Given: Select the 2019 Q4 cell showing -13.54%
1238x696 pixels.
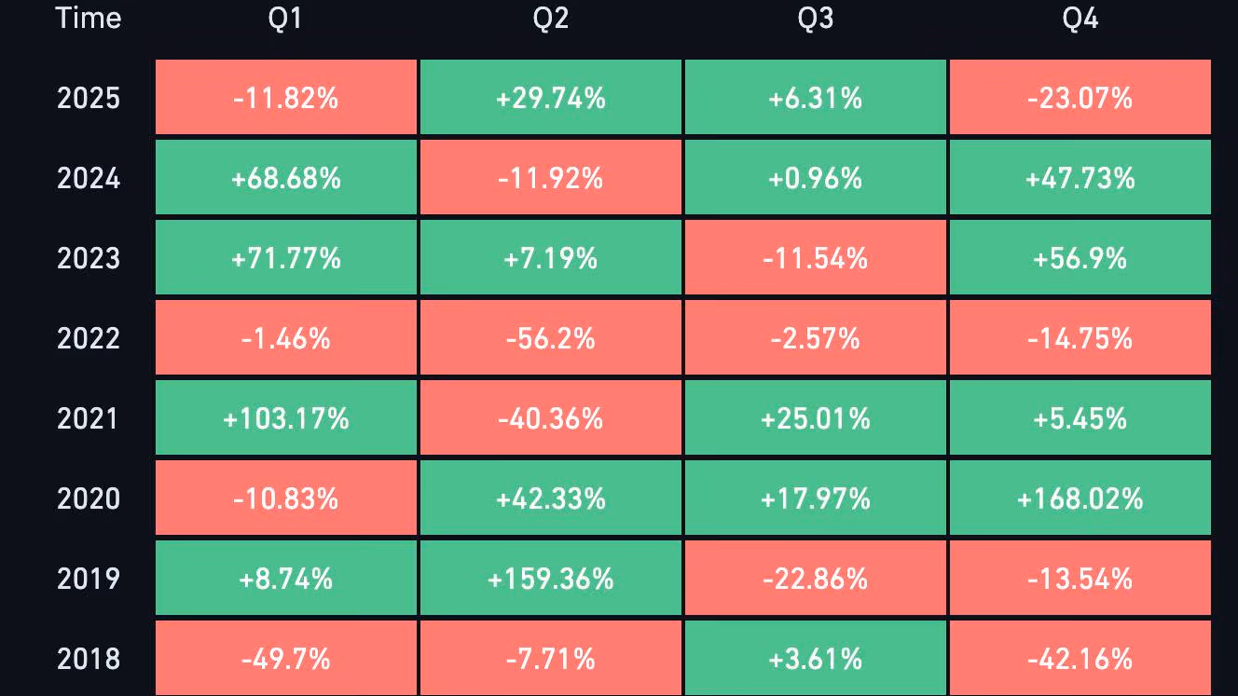Looking at the screenshot, I should point(1080,579).
